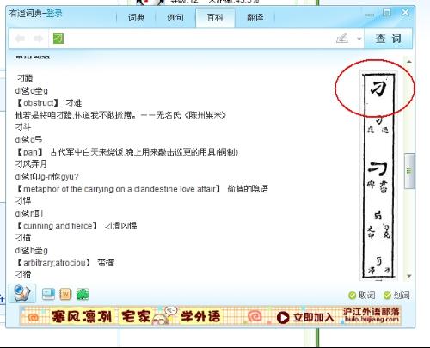Click the vertical scrollbar thumb
This screenshot has width=430, height=348.
pyautogui.click(x=409, y=171)
